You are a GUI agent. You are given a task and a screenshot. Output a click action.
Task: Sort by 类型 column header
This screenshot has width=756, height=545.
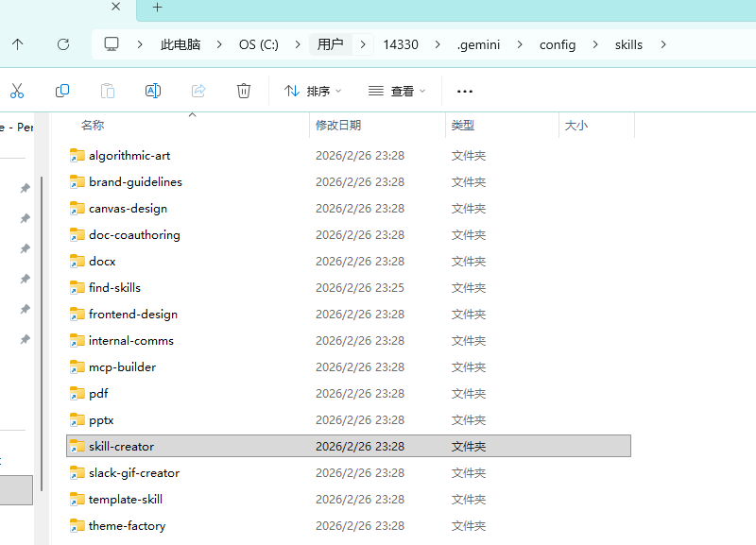click(x=463, y=126)
